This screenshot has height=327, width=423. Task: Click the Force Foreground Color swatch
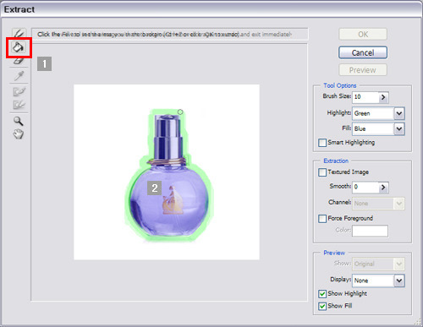tap(370, 231)
